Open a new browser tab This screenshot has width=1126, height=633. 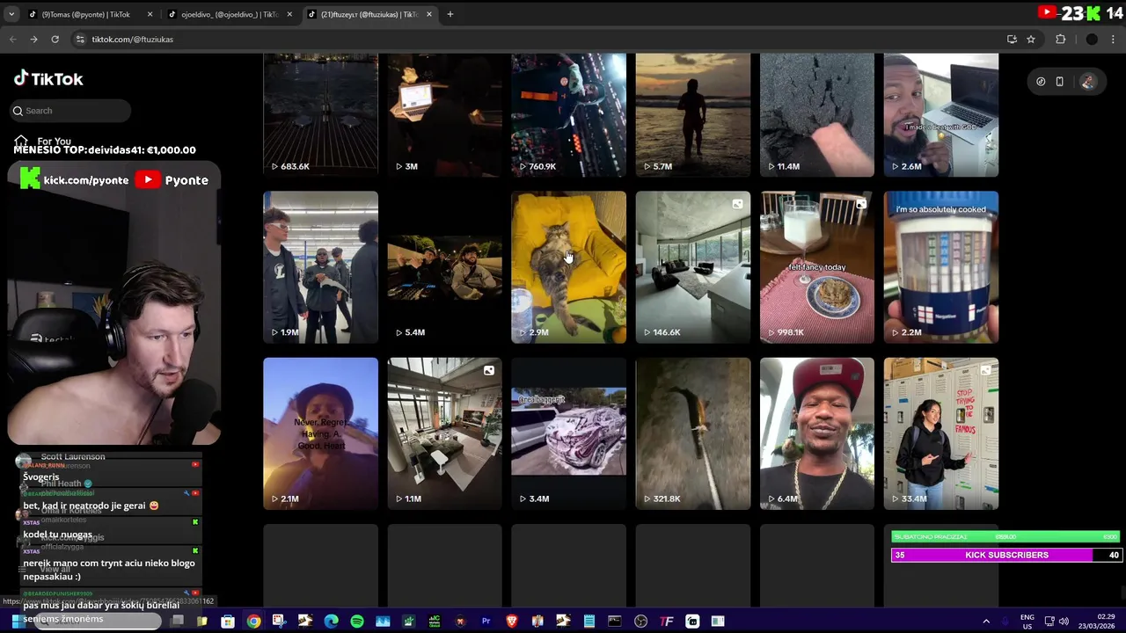pos(450,14)
